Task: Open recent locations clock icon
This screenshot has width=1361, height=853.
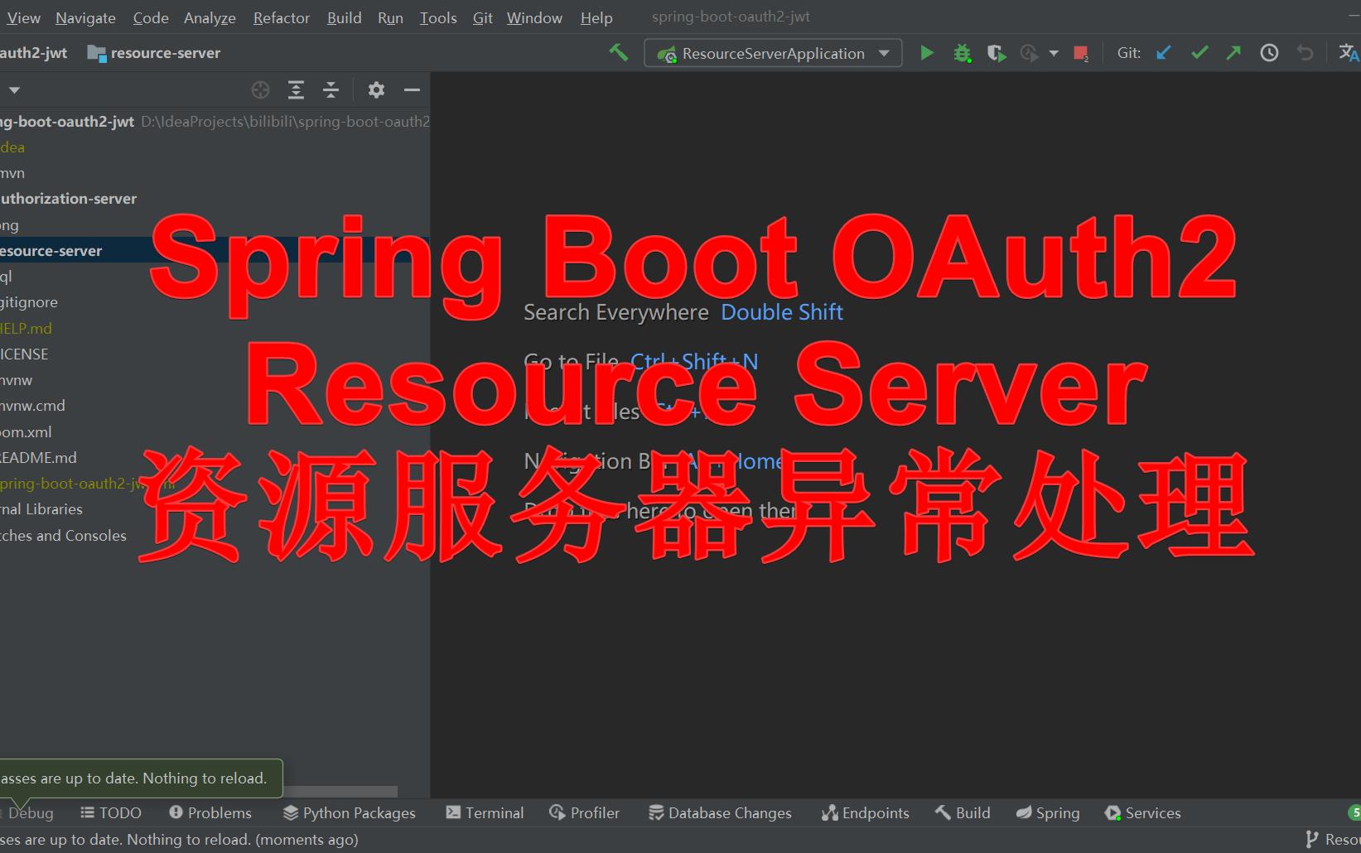Action: (1268, 52)
